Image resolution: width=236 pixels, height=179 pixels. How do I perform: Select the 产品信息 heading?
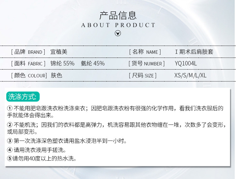point(118,15)
